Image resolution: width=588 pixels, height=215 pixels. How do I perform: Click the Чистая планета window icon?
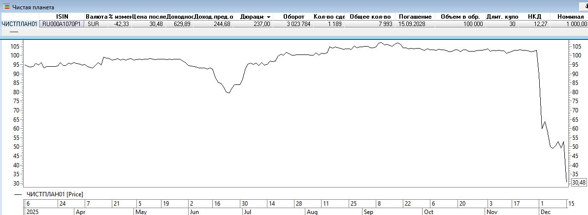pyautogui.click(x=6, y=7)
